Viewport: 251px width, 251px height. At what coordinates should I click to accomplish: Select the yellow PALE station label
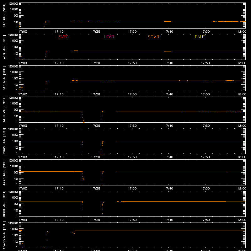coord(200,37)
